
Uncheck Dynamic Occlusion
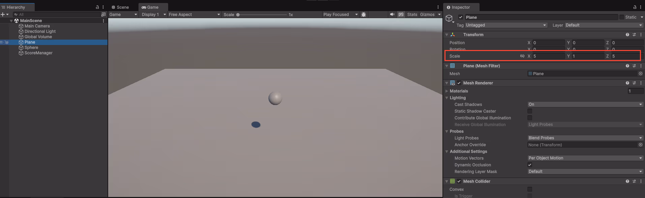[530, 165]
